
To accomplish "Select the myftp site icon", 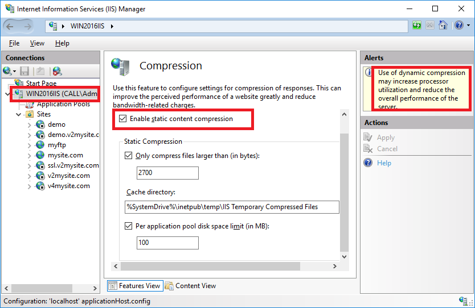I will 40,145.
